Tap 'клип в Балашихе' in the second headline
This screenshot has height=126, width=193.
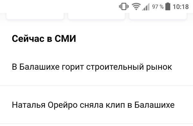(x=140, y=105)
